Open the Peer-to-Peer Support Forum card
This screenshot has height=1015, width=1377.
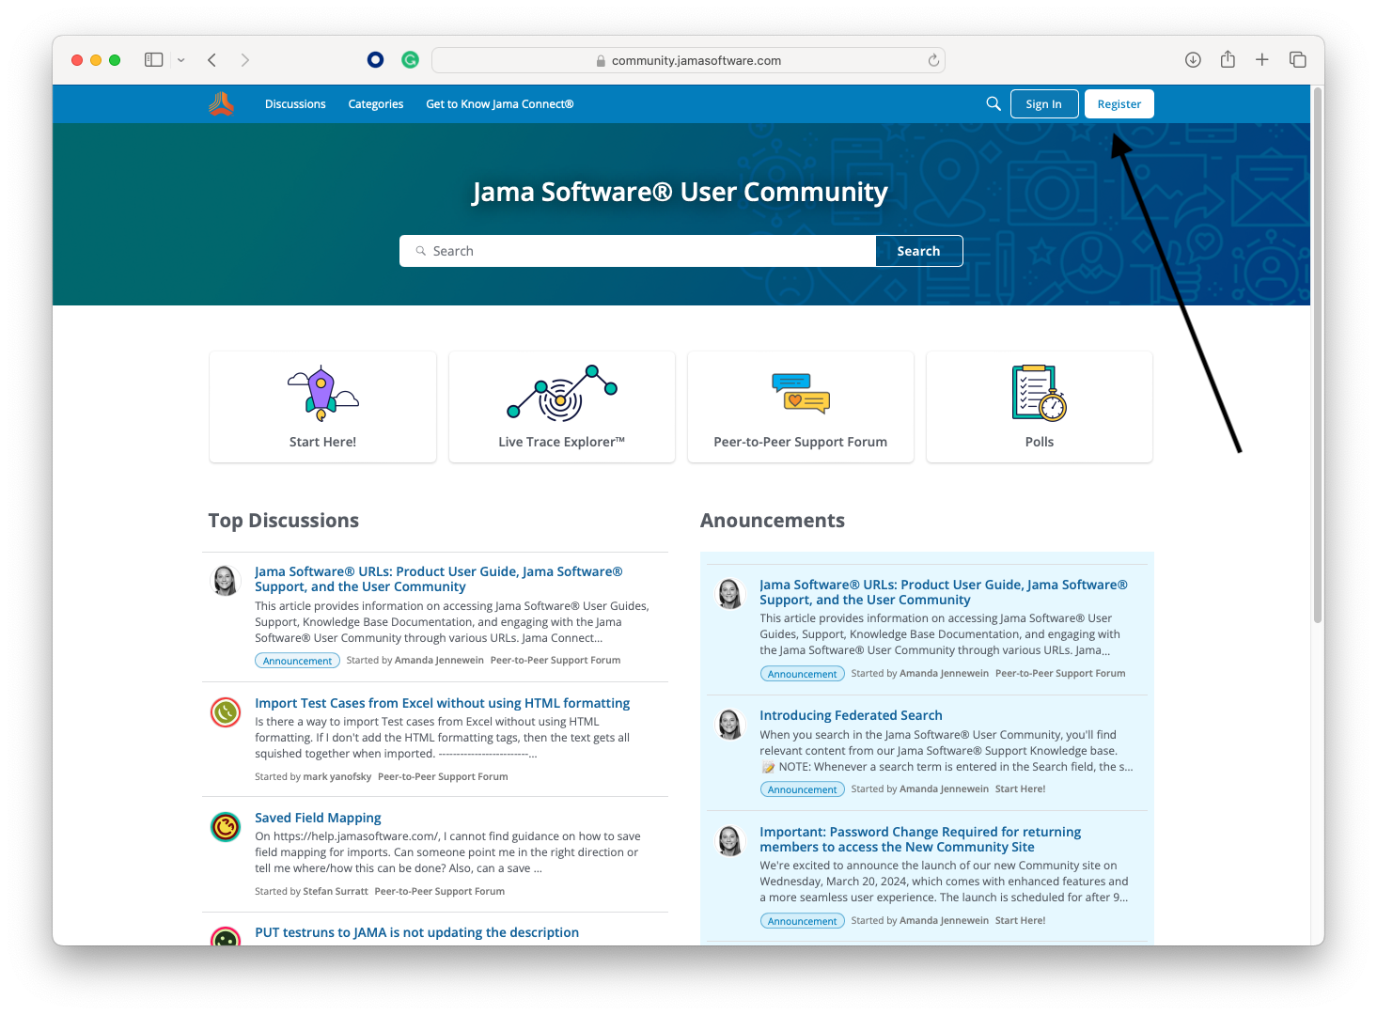tap(801, 407)
